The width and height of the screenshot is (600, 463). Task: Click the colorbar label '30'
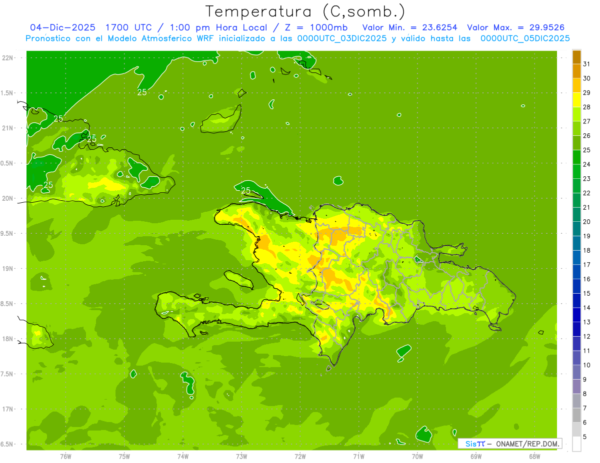[587, 78]
